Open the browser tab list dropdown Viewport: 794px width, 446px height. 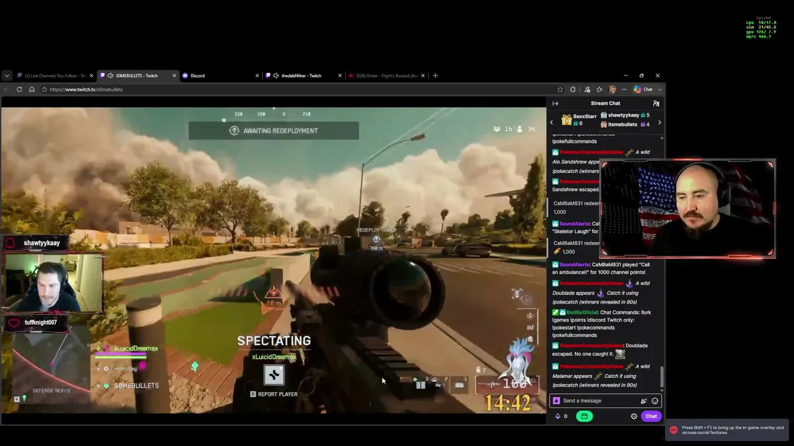pyautogui.click(x=7, y=76)
